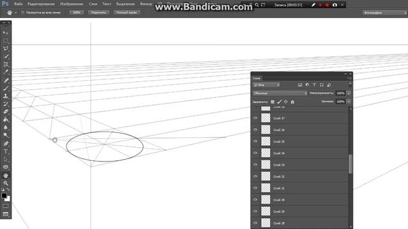Image resolution: width=408 pixels, height=229 pixels.
Task: Select the Ellipse shape tool
Action: (x=6, y=167)
